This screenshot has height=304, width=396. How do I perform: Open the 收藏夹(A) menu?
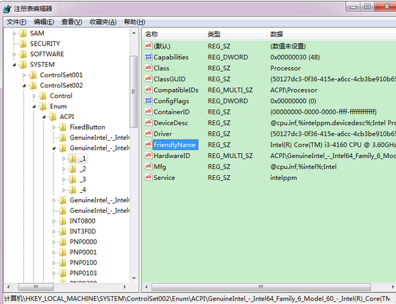[x=103, y=22]
